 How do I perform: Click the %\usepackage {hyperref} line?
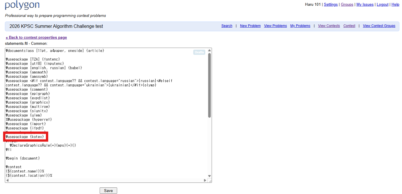pyautogui.click(x=29, y=120)
